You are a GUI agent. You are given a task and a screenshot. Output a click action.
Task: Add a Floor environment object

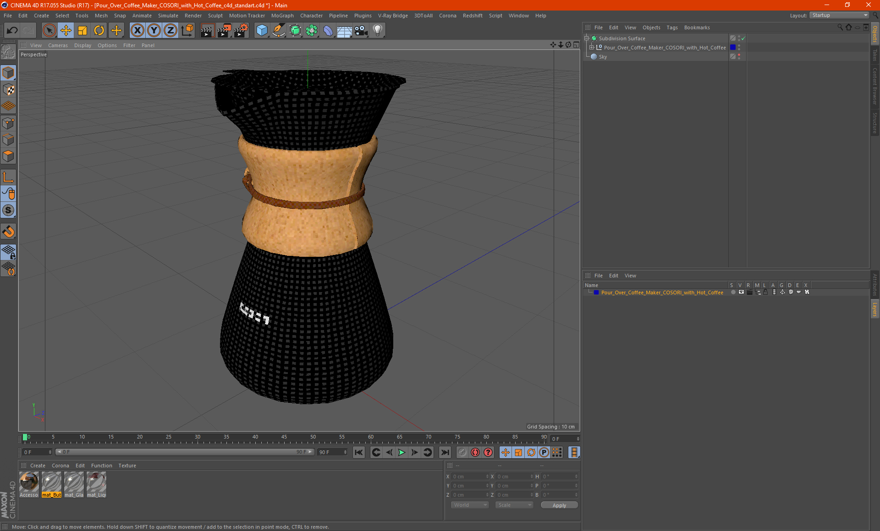pos(344,31)
